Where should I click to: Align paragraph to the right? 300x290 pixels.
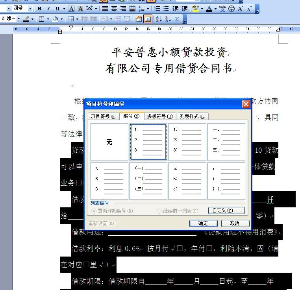[123, 9]
